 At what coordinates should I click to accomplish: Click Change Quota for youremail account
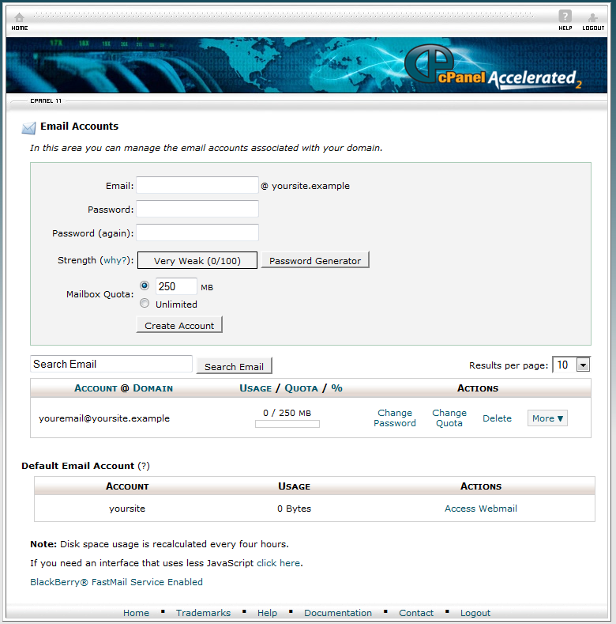(449, 418)
